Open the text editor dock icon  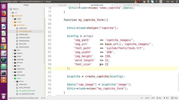pyautogui.click(x=4, y=53)
